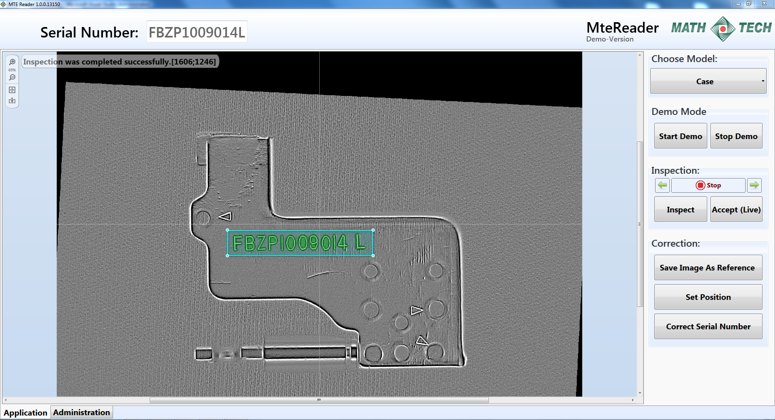The width and height of the screenshot is (775, 420).
Task: Fit the image to the view
Action: click(12, 90)
